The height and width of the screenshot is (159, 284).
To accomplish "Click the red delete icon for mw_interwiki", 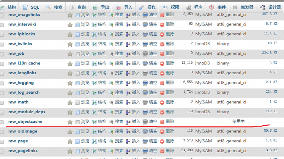I will pyautogui.click(x=162, y=25).
